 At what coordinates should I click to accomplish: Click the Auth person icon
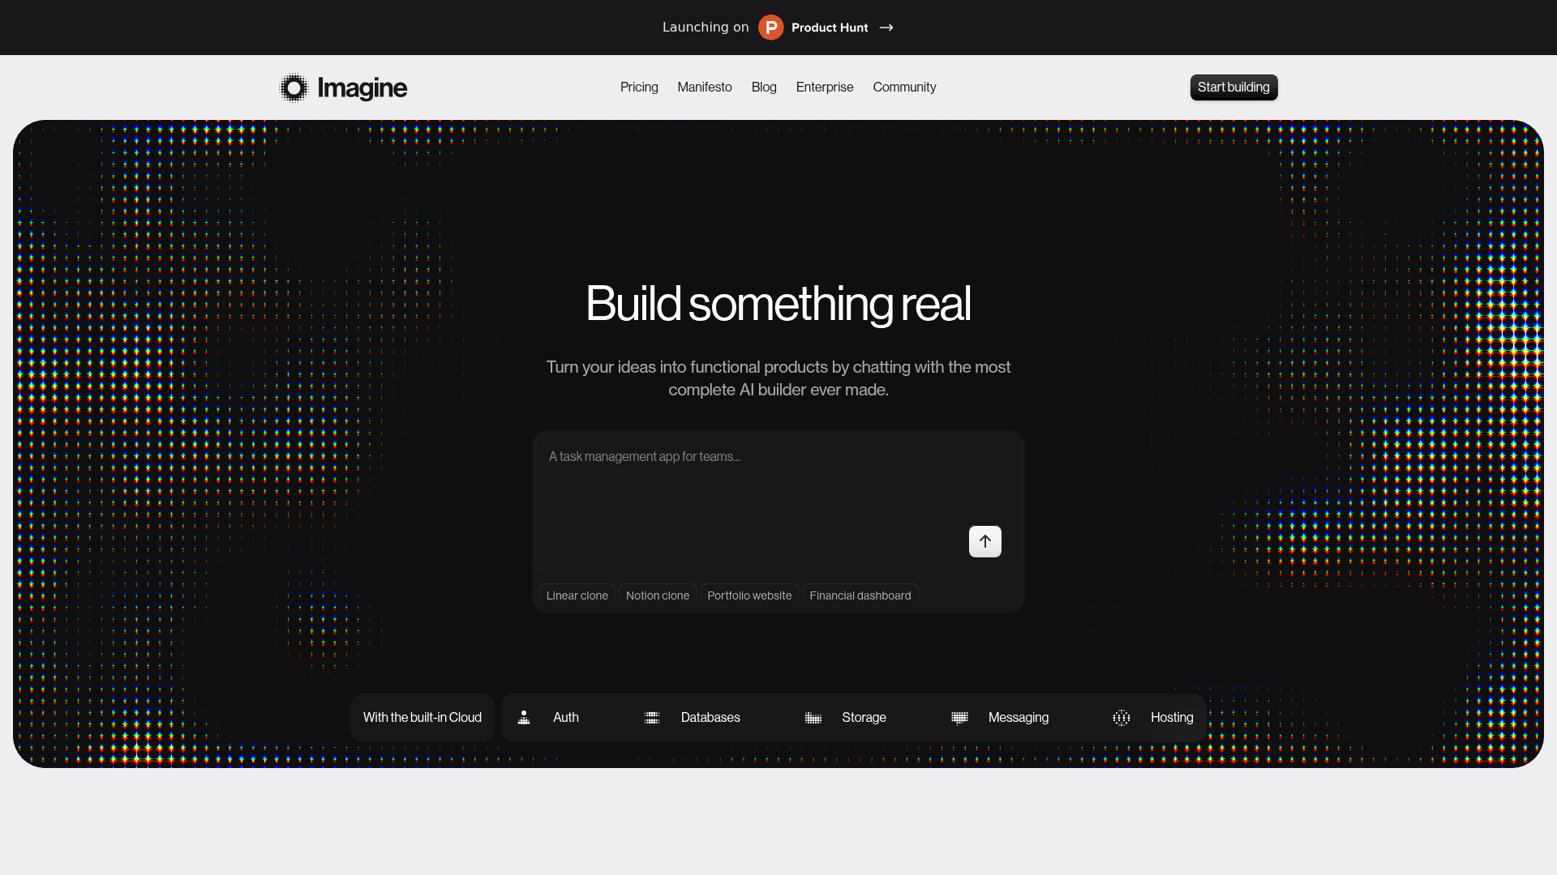pos(524,718)
